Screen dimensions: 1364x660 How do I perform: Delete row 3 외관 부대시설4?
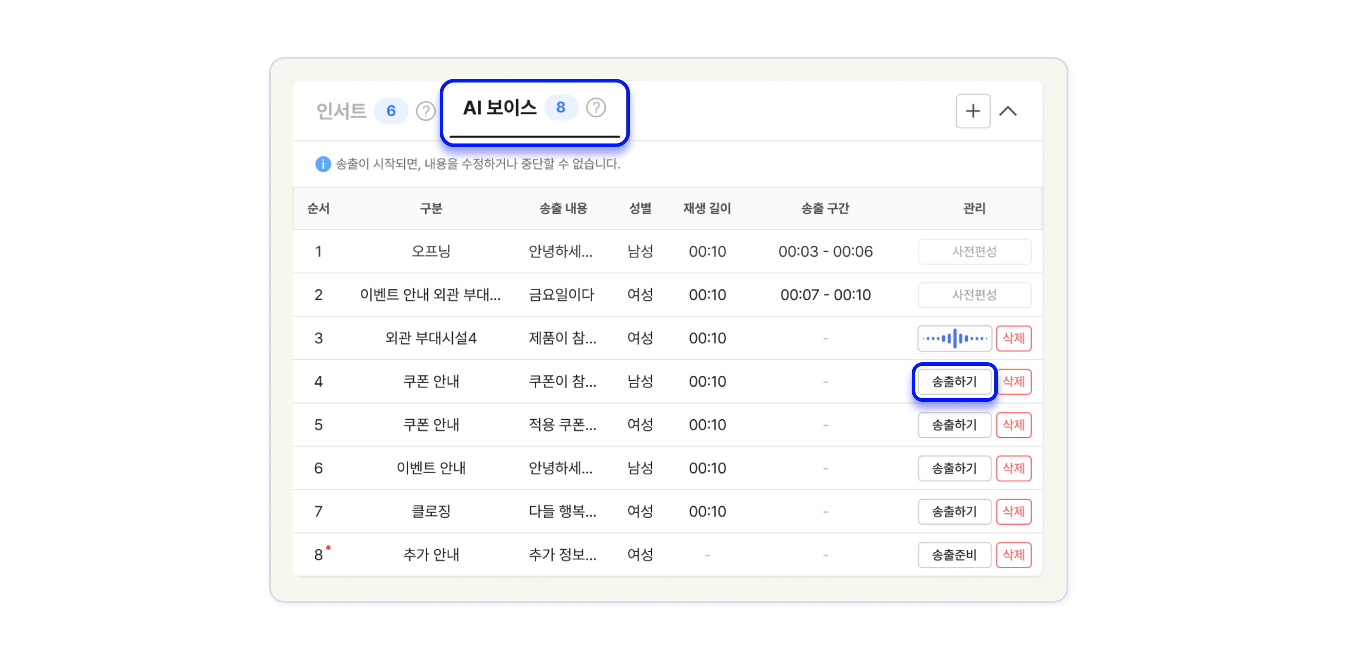click(1013, 338)
